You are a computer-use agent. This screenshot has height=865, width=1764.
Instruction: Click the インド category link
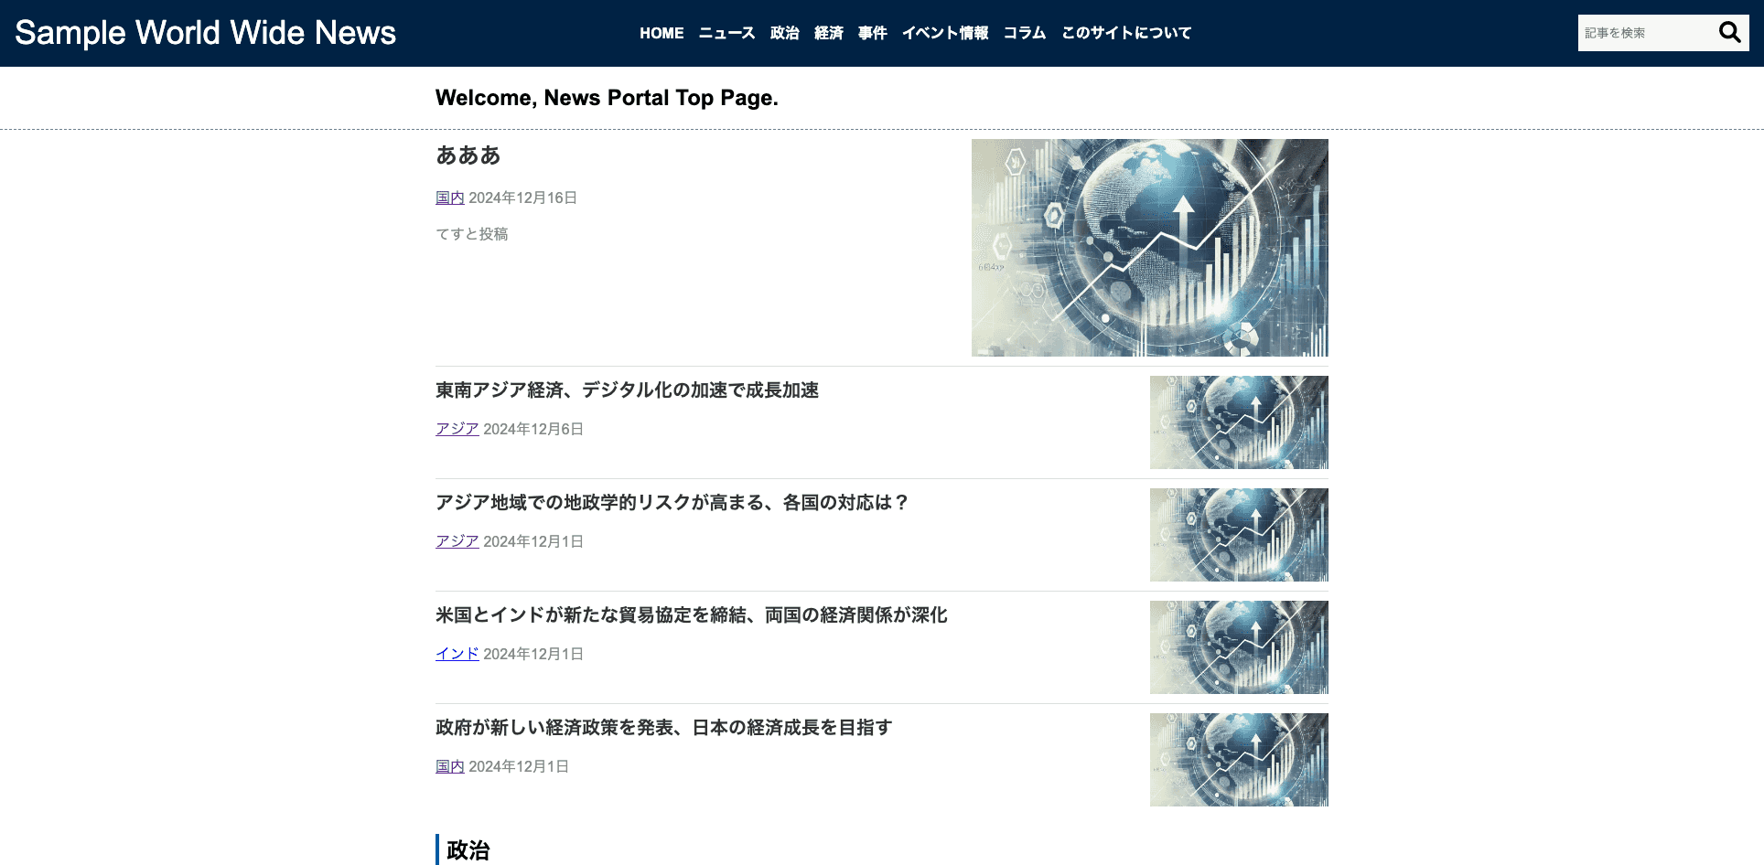457,654
